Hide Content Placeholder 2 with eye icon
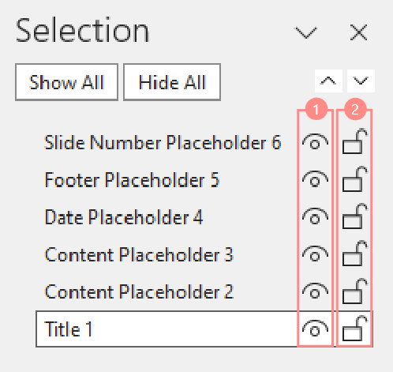The height and width of the screenshot is (372, 393). click(x=315, y=291)
